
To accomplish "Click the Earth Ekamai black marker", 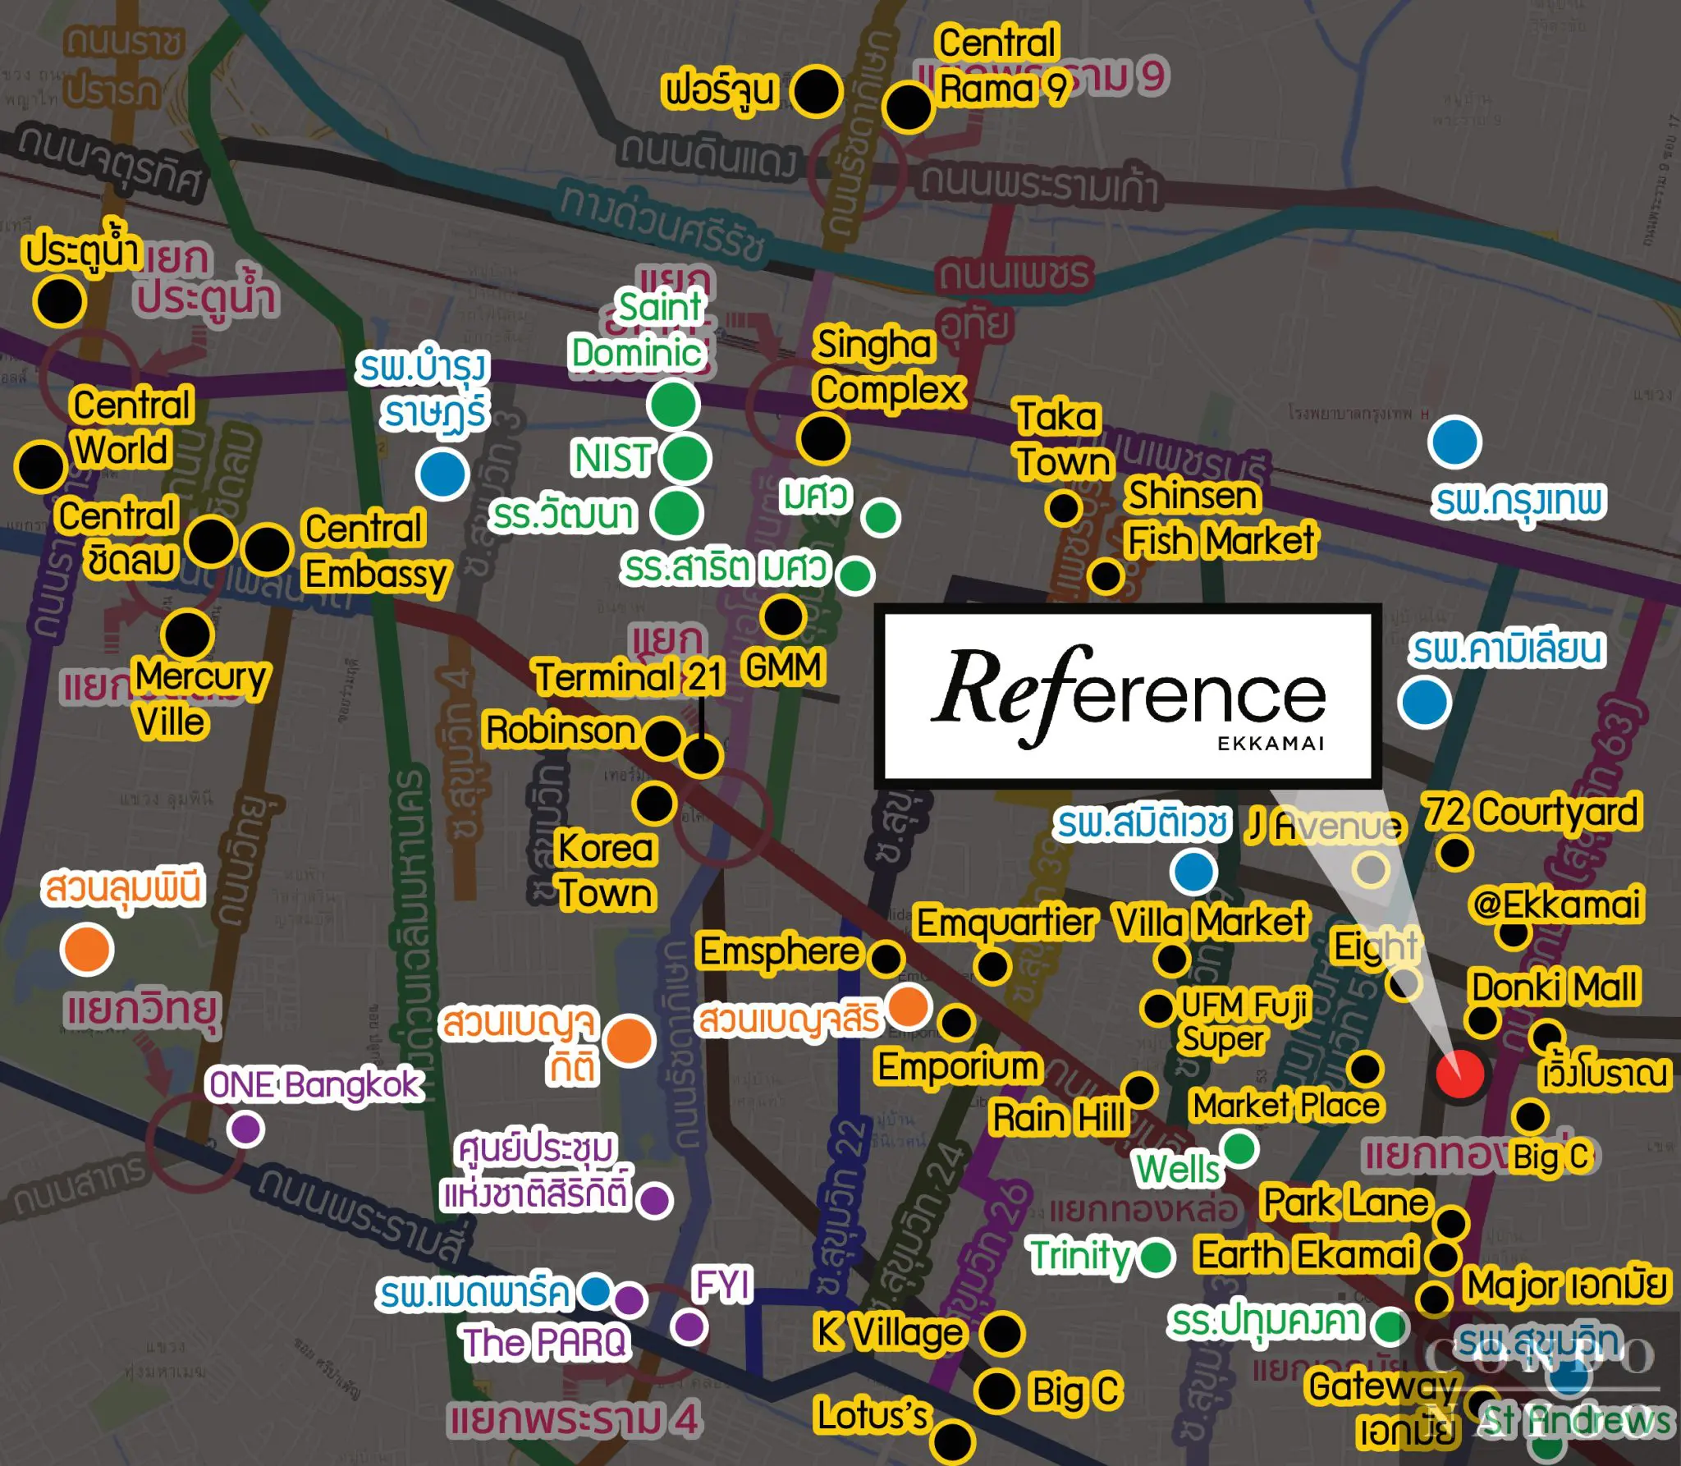I will click(1442, 1257).
